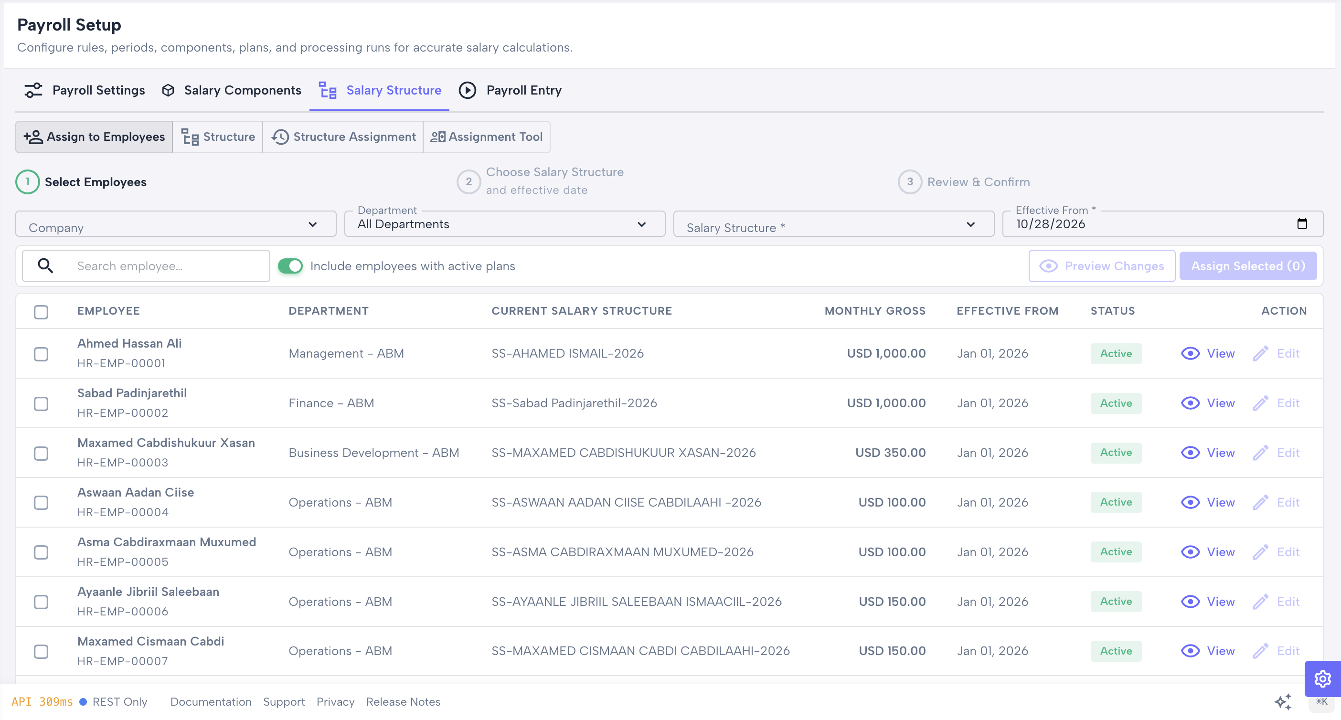Viewport: 1341px width, 720px height.
Task: Open the Payroll Entry tab
Action: click(x=510, y=90)
